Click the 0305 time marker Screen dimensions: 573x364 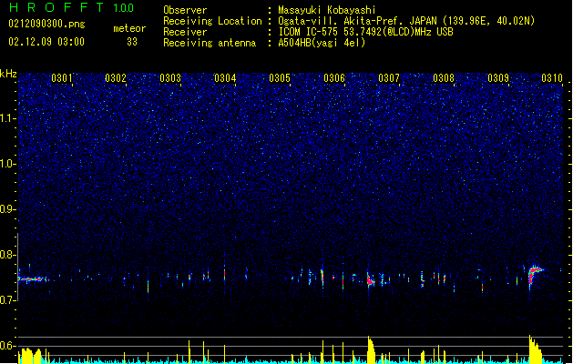point(280,78)
